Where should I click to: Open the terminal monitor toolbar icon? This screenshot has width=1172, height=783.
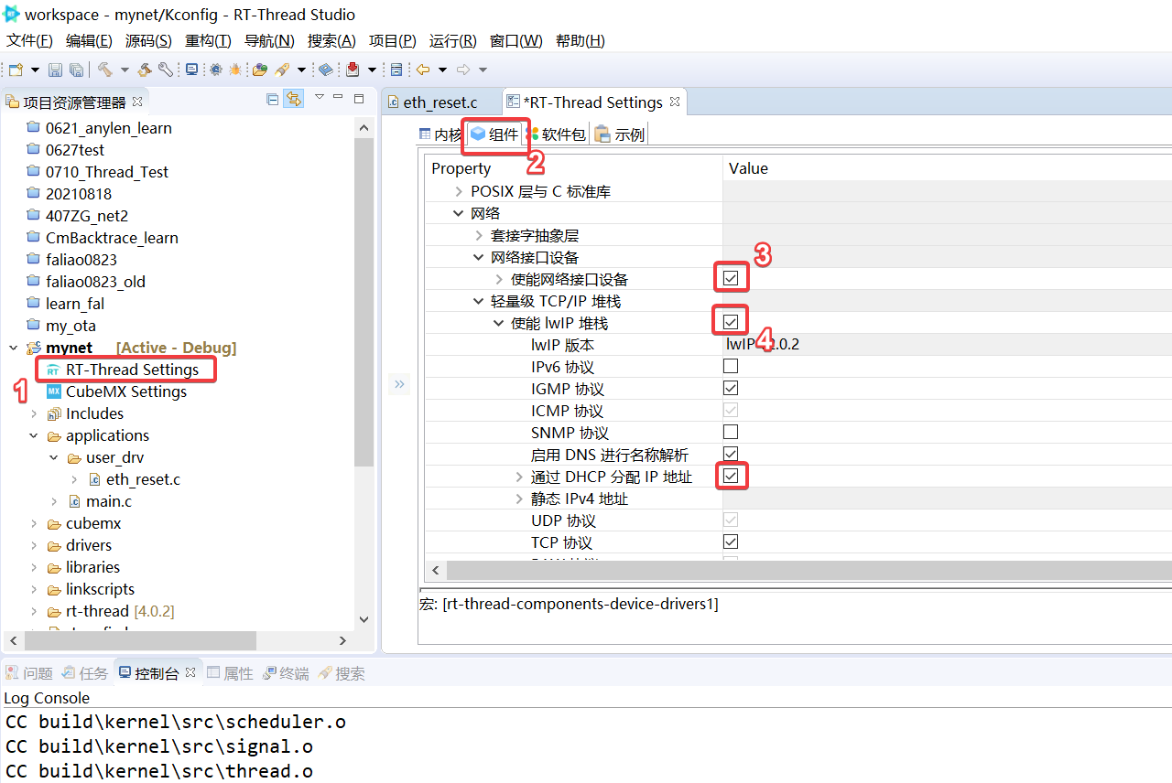point(191,70)
